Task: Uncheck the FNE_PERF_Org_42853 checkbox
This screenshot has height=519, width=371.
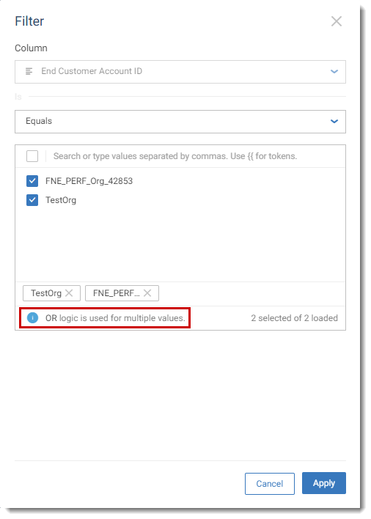Action: [32, 181]
